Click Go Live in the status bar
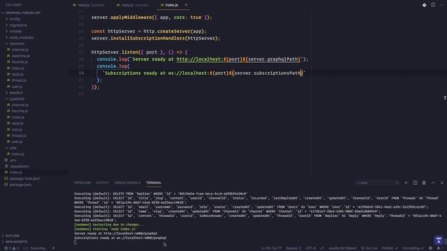This screenshot has height=251, width=447. pyautogui.click(x=369, y=248)
